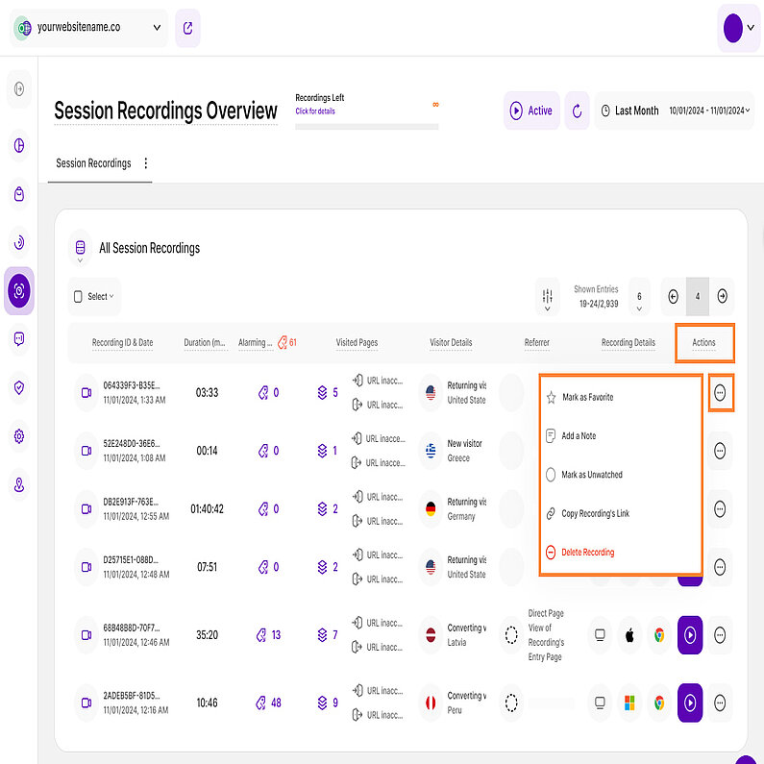764x764 pixels.
Task: Select Mark as Unwatched option
Action: pos(591,475)
